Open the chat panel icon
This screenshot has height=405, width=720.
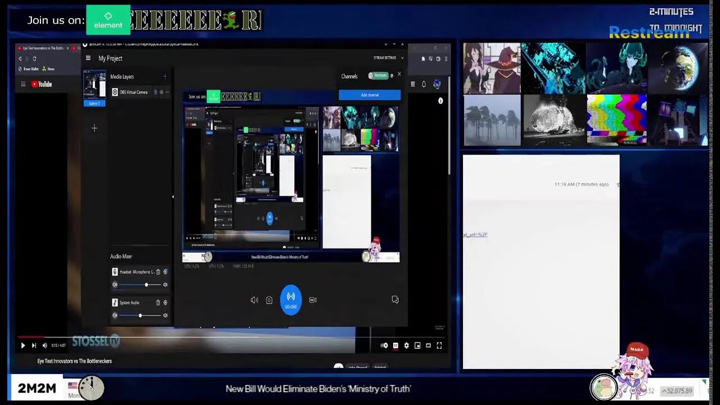point(395,300)
